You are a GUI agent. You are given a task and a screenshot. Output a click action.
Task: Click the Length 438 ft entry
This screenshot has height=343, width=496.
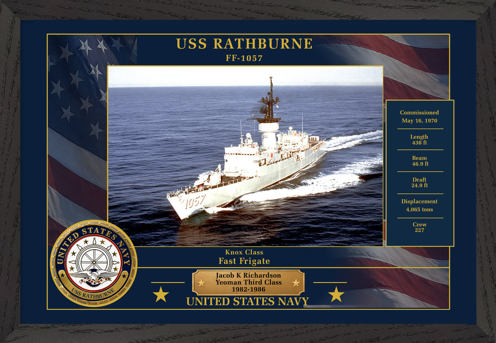pos(419,140)
